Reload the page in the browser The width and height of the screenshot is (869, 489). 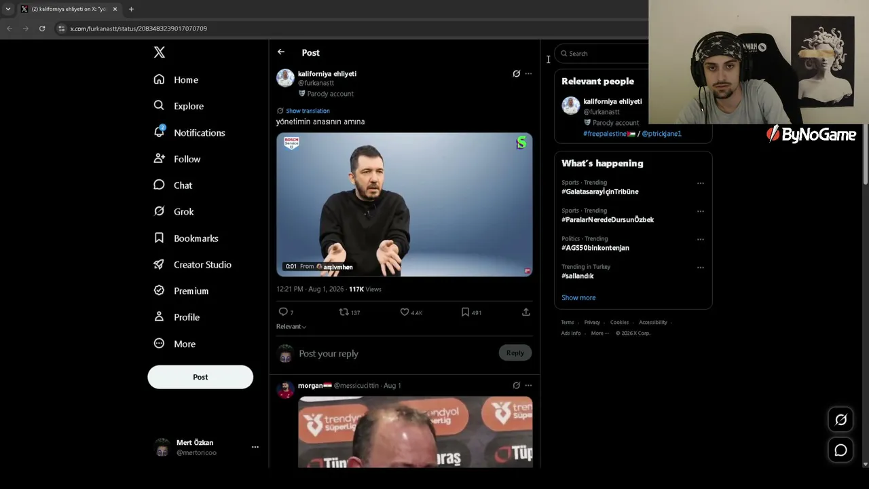pos(42,29)
